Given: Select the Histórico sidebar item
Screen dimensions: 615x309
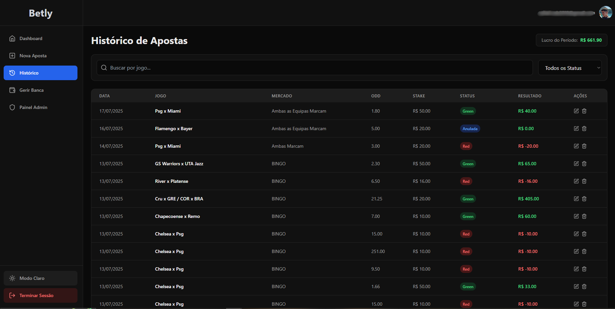Looking at the screenshot, I should pos(40,73).
